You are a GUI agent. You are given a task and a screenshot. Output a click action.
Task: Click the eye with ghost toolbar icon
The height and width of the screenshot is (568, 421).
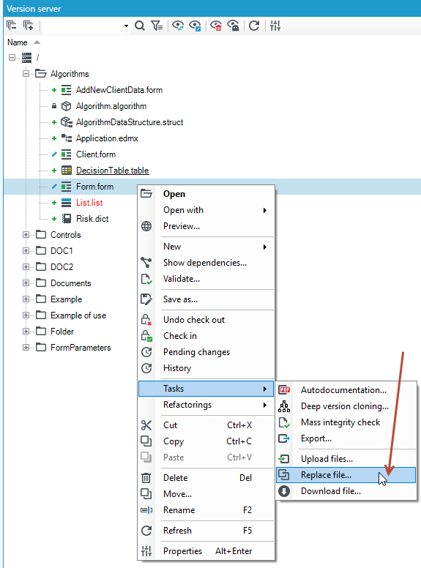pyautogui.click(x=234, y=26)
